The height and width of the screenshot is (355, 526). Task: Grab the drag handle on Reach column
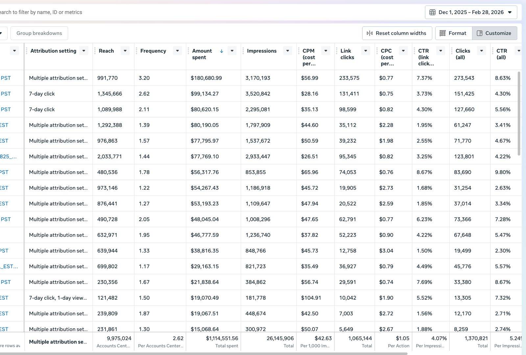tap(95, 51)
